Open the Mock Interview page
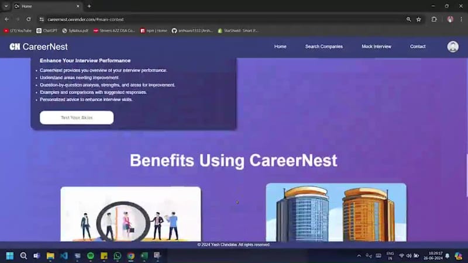 click(x=376, y=47)
